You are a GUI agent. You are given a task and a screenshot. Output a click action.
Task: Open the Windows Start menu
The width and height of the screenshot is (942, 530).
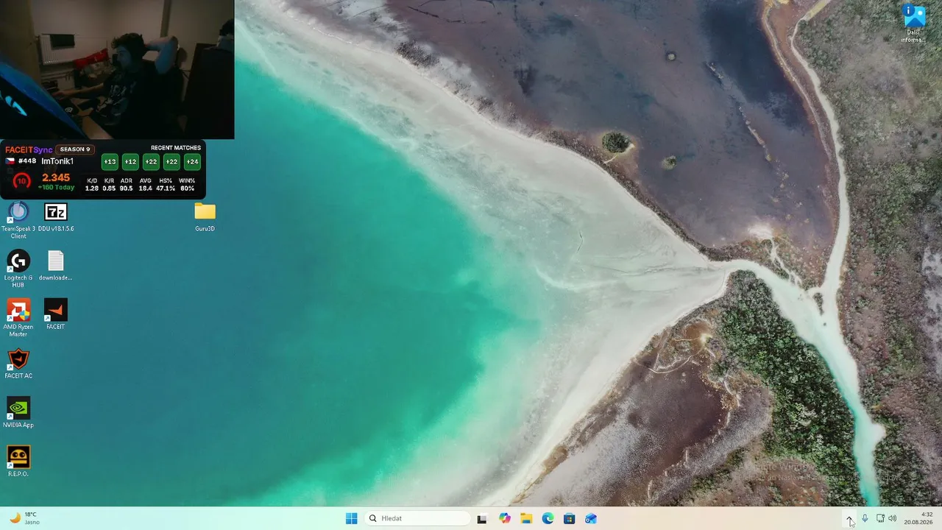(x=352, y=518)
